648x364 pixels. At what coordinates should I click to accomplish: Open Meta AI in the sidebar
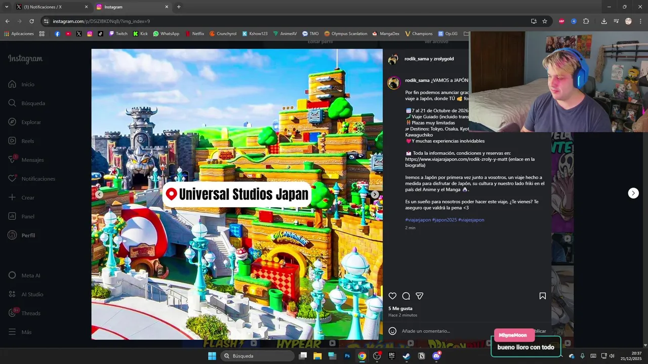click(x=24, y=276)
